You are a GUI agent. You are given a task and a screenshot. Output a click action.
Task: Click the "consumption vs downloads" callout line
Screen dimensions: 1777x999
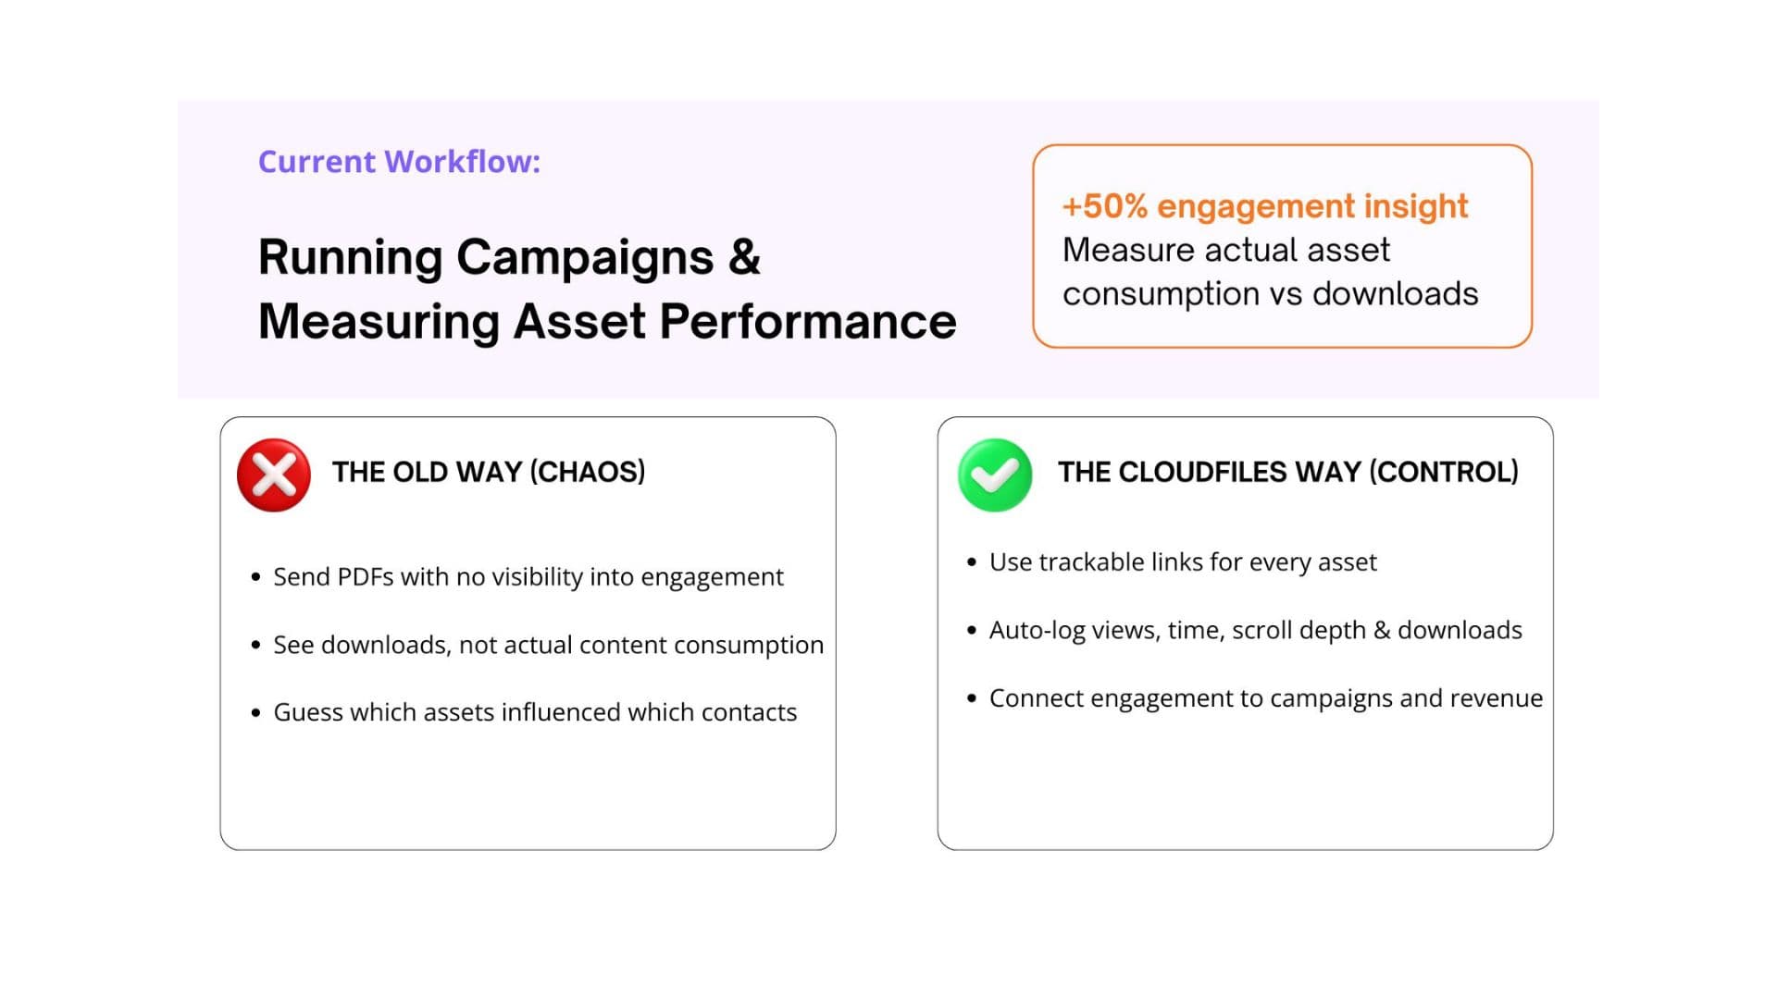pos(1270,294)
